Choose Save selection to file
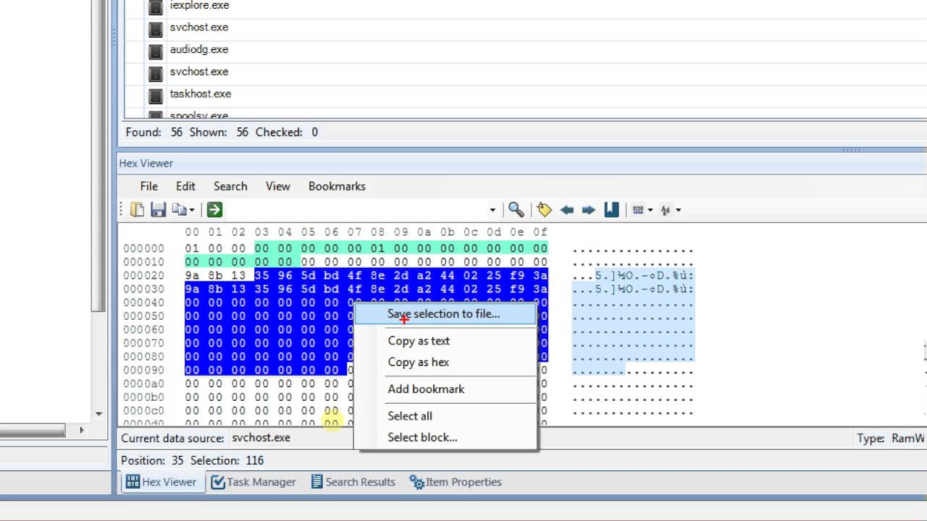Image resolution: width=927 pixels, height=521 pixels. (445, 314)
